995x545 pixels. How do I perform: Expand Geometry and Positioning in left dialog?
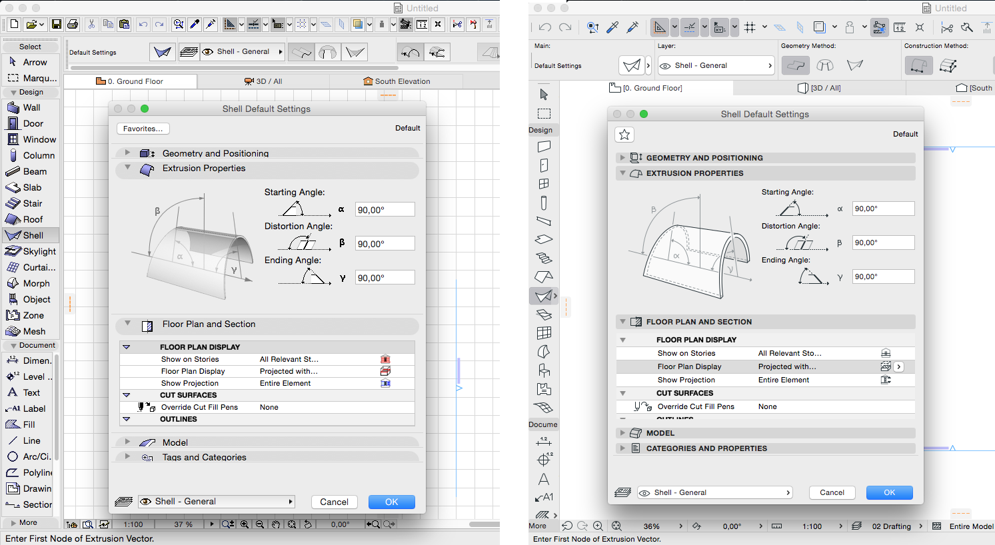click(x=127, y=153)
